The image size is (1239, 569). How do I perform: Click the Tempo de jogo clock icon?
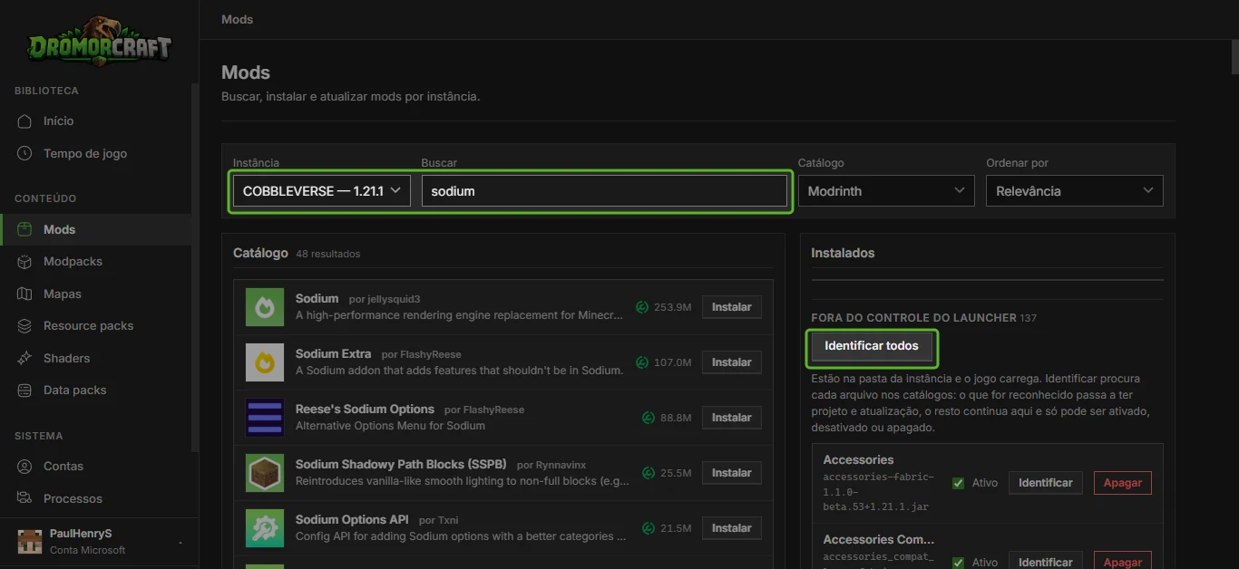(x=24, y=153)
